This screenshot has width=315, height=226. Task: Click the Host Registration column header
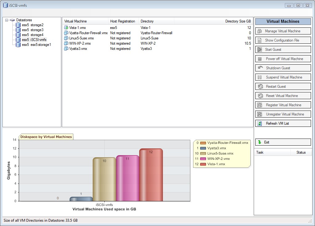123,21
